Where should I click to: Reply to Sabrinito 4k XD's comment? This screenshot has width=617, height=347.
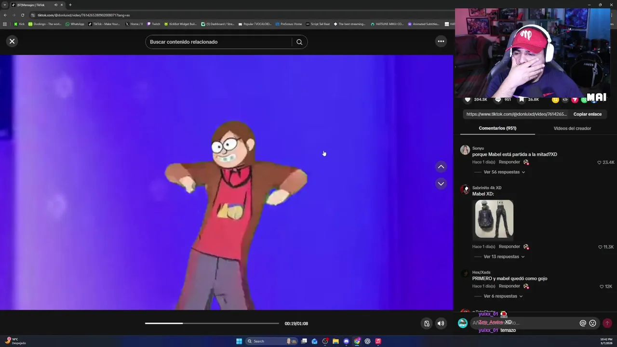(509, 247)
